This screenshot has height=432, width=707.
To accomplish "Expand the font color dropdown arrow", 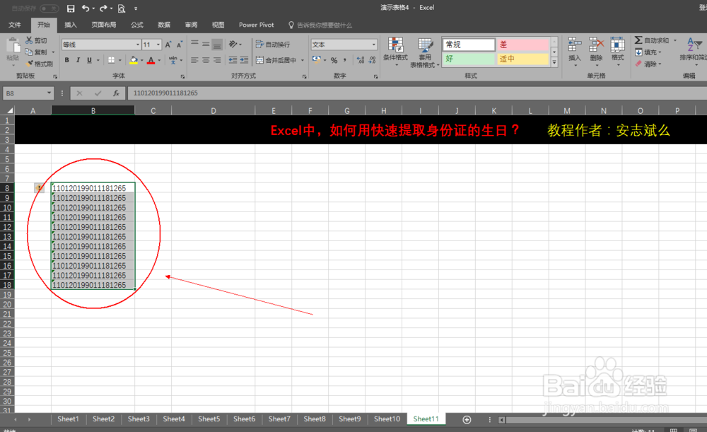I will point(159,60).
